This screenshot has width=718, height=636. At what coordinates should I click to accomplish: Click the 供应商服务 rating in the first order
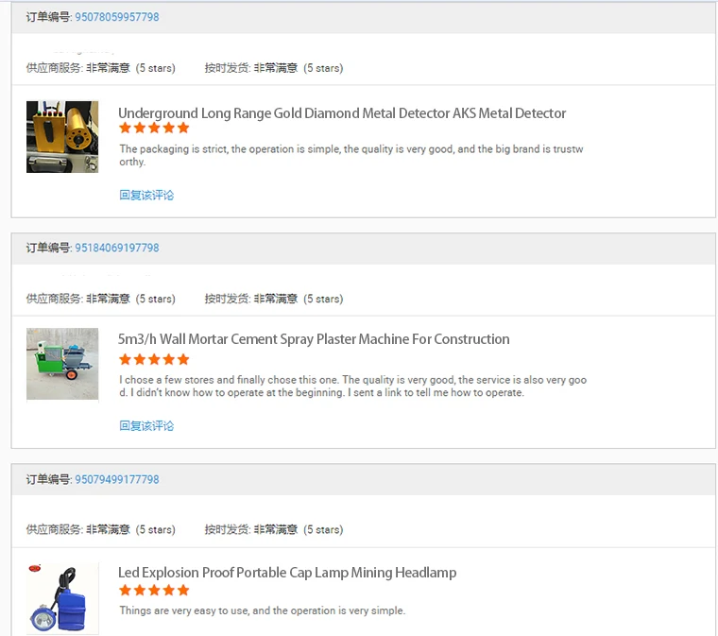pyautogui.click(x=100, y=68)
